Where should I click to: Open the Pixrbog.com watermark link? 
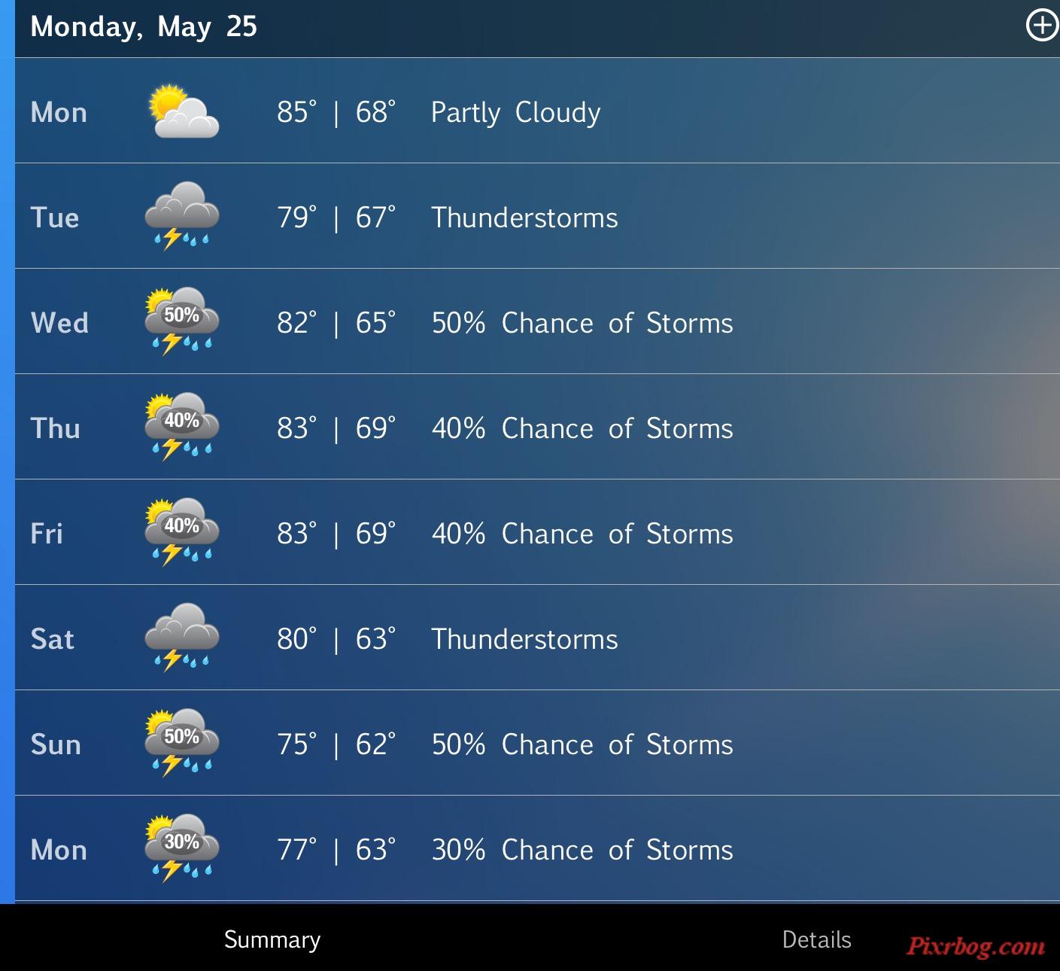point(976,945)
